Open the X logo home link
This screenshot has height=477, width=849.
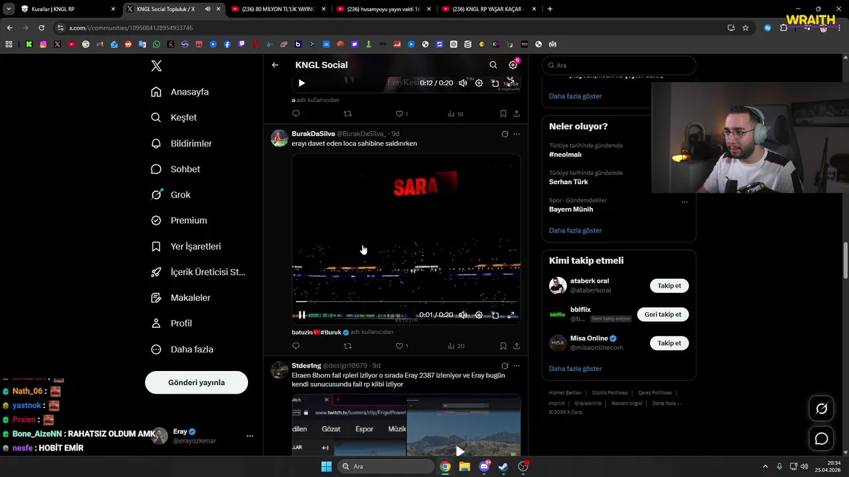(x=157, y=66)
